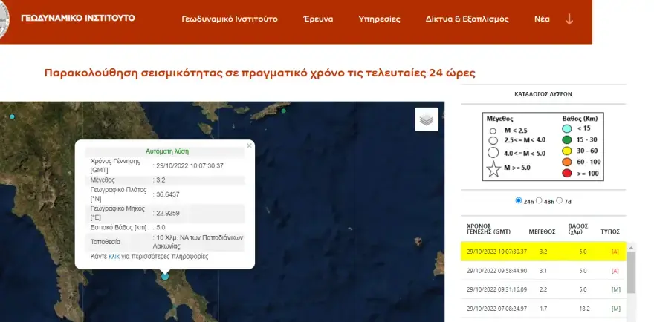This screenshot has height=322, width=654.
Task: Click the latitude value 36.6437 in popup
Action: pos(168,194)
